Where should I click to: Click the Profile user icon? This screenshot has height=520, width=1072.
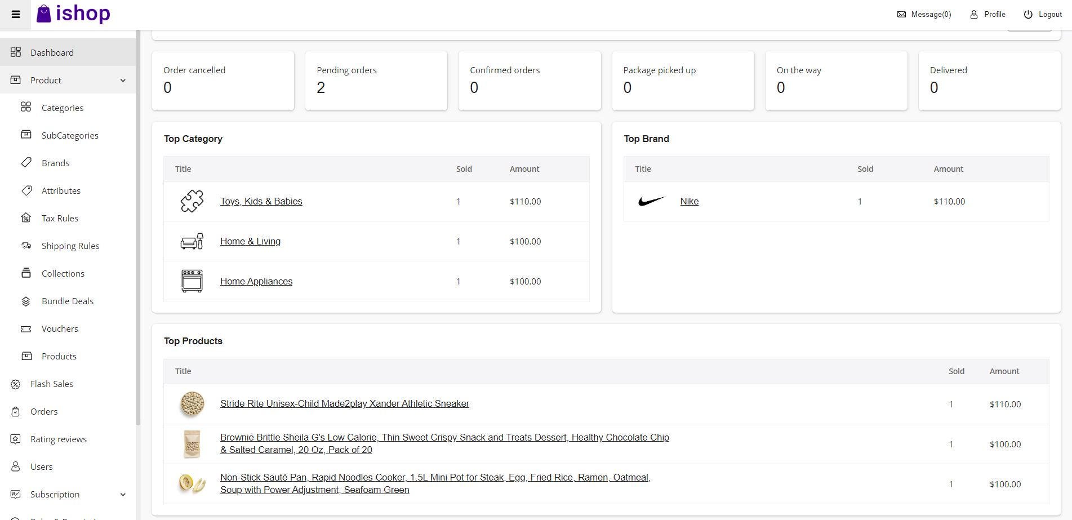974,15
